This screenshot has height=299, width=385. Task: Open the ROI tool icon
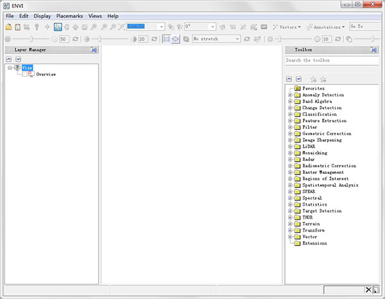pos(223,27)
